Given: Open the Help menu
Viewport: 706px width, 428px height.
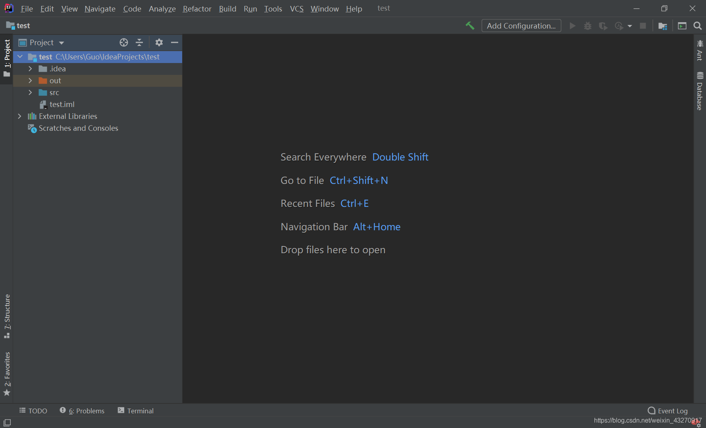Looking at the screenshot, I should [354, 8].
